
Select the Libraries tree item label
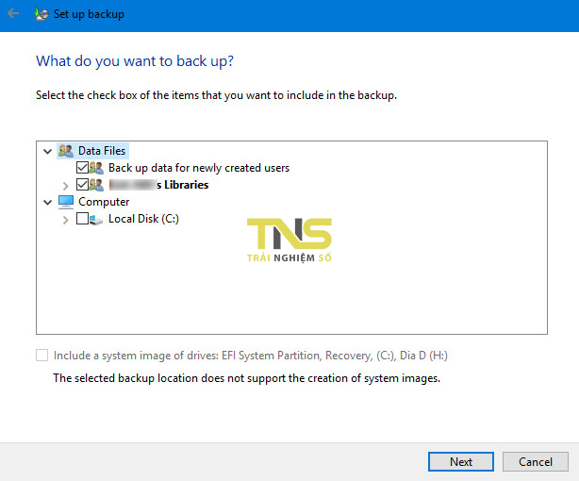(x=158, y=185)
